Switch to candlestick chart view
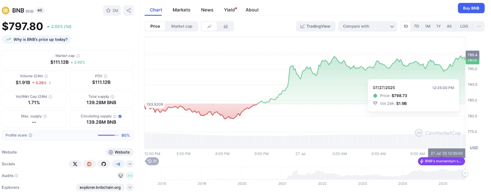The height and width of the screenshot is (193, 491). click(x=226, y=26)
